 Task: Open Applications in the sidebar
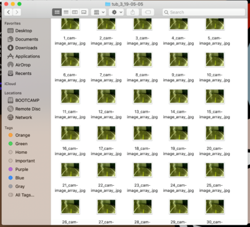point(24,56)
